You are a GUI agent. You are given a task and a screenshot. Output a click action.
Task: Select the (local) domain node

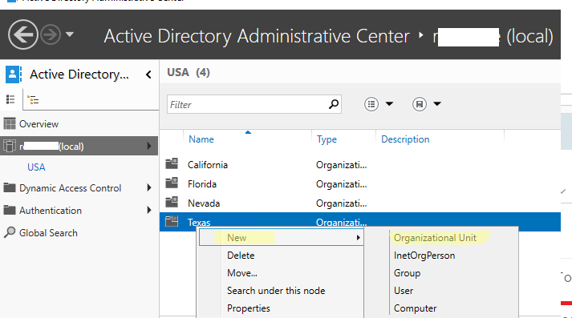[x=79, y=146]
